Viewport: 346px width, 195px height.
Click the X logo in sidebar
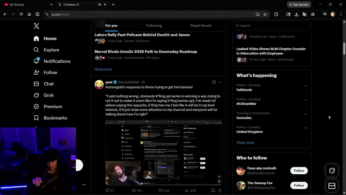[x=36, y=26]
